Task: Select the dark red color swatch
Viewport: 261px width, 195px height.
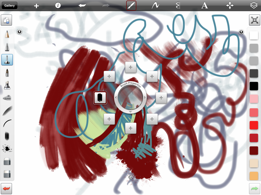Action: point(254,150)
